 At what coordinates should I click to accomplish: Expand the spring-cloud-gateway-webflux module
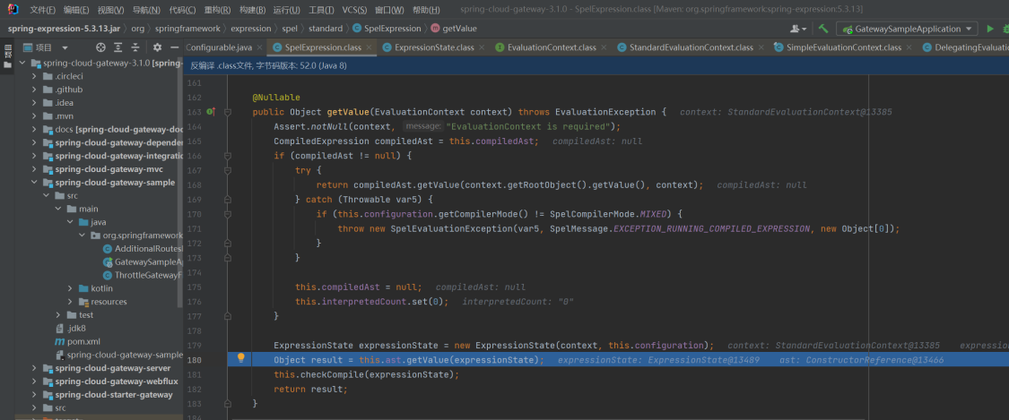(34, 381)
